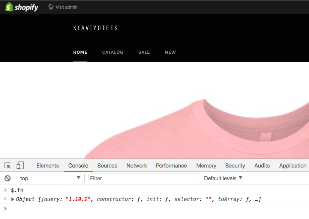Open the Application tab
Screen dimensions: 309x219
292,166
